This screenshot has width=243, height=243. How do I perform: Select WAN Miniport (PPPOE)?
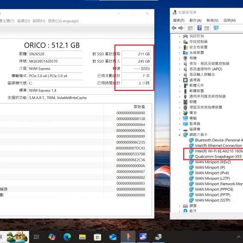point(214,189)
